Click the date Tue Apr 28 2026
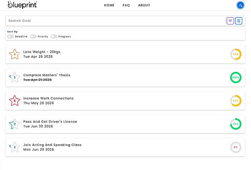Screen dimensions: 251x170 click(38, 56)
